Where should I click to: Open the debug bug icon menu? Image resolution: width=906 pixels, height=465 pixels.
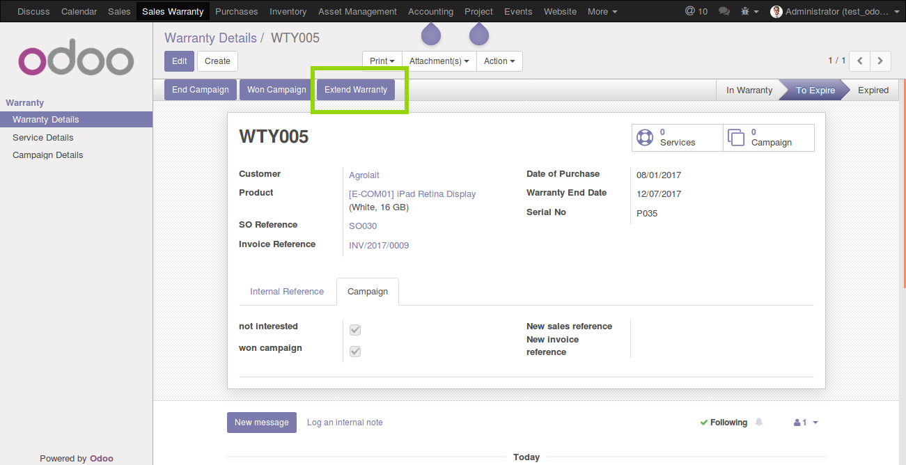coord(749,11)
